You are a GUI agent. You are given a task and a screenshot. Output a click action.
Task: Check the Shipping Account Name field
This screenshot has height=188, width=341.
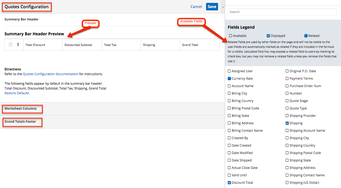(x=287, y=131)
